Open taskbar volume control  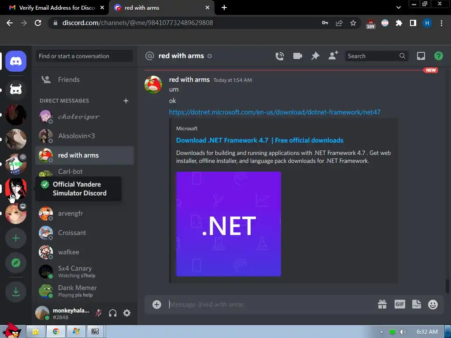click(403, 332)
